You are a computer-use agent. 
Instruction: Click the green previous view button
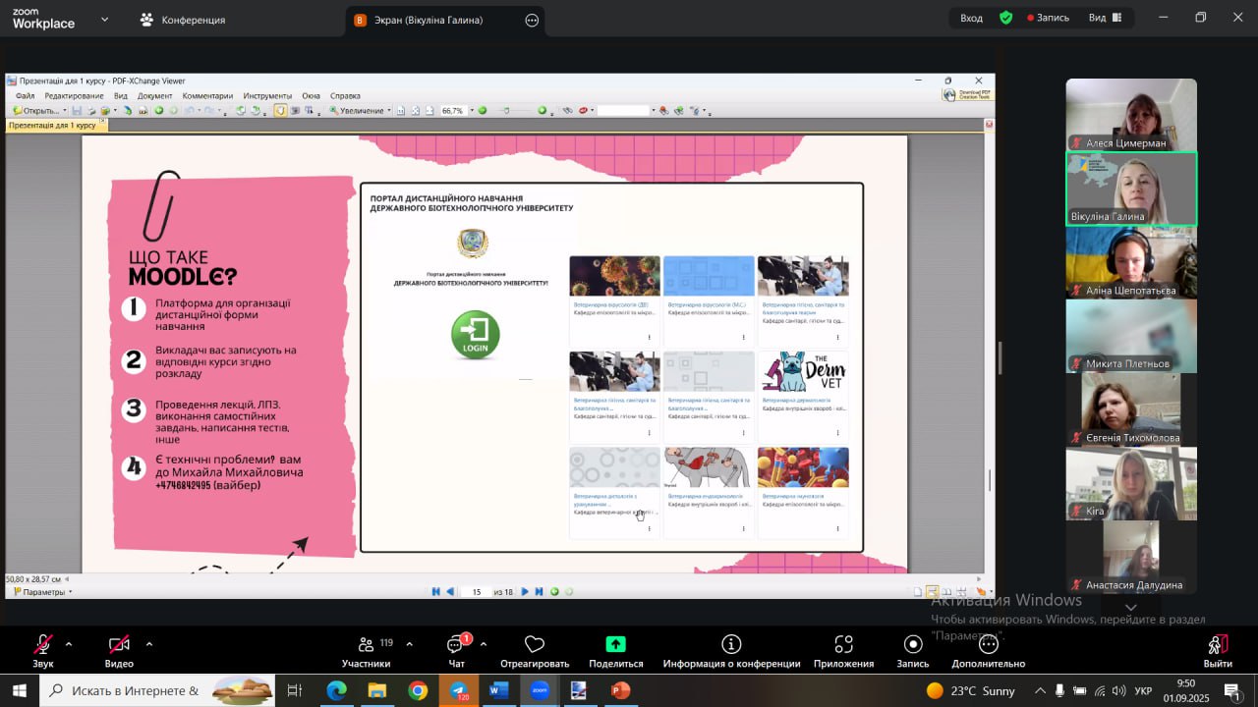pyautogui.click(x=554, y=591)
